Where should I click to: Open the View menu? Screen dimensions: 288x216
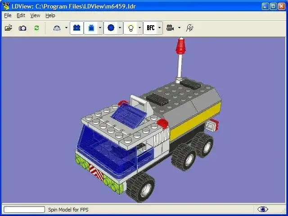point(35,15)
